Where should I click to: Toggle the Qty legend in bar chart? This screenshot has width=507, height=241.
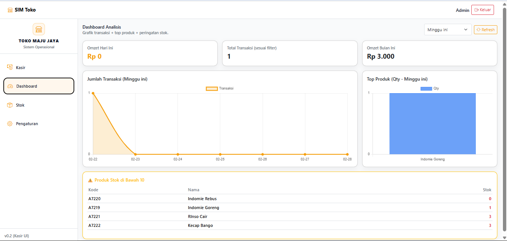[x=429, y=88]
